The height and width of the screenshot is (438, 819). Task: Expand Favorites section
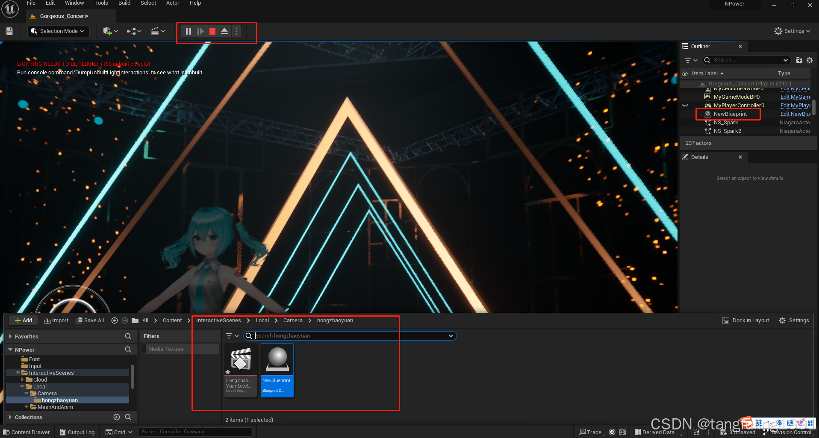tap(10, 337)
